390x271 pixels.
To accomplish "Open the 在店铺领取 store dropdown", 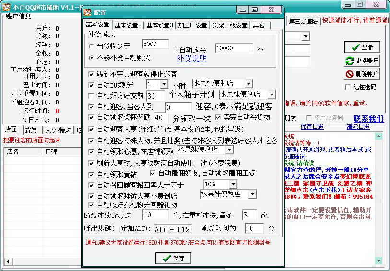I will coord(229,149).
